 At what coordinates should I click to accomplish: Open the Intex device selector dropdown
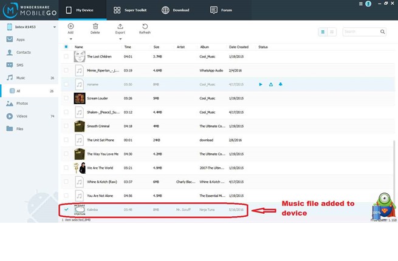coord(54,27)
